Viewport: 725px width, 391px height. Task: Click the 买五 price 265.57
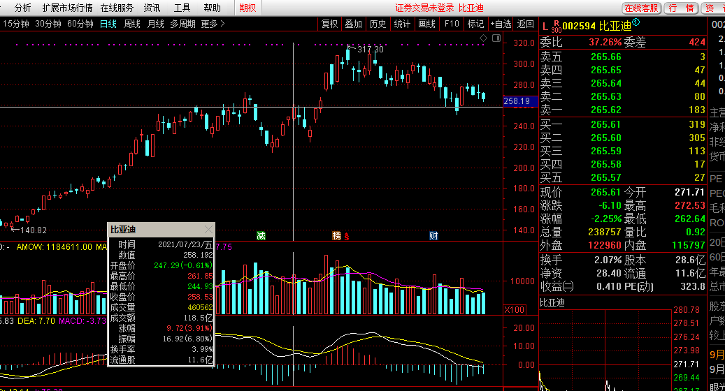point(605,178)
